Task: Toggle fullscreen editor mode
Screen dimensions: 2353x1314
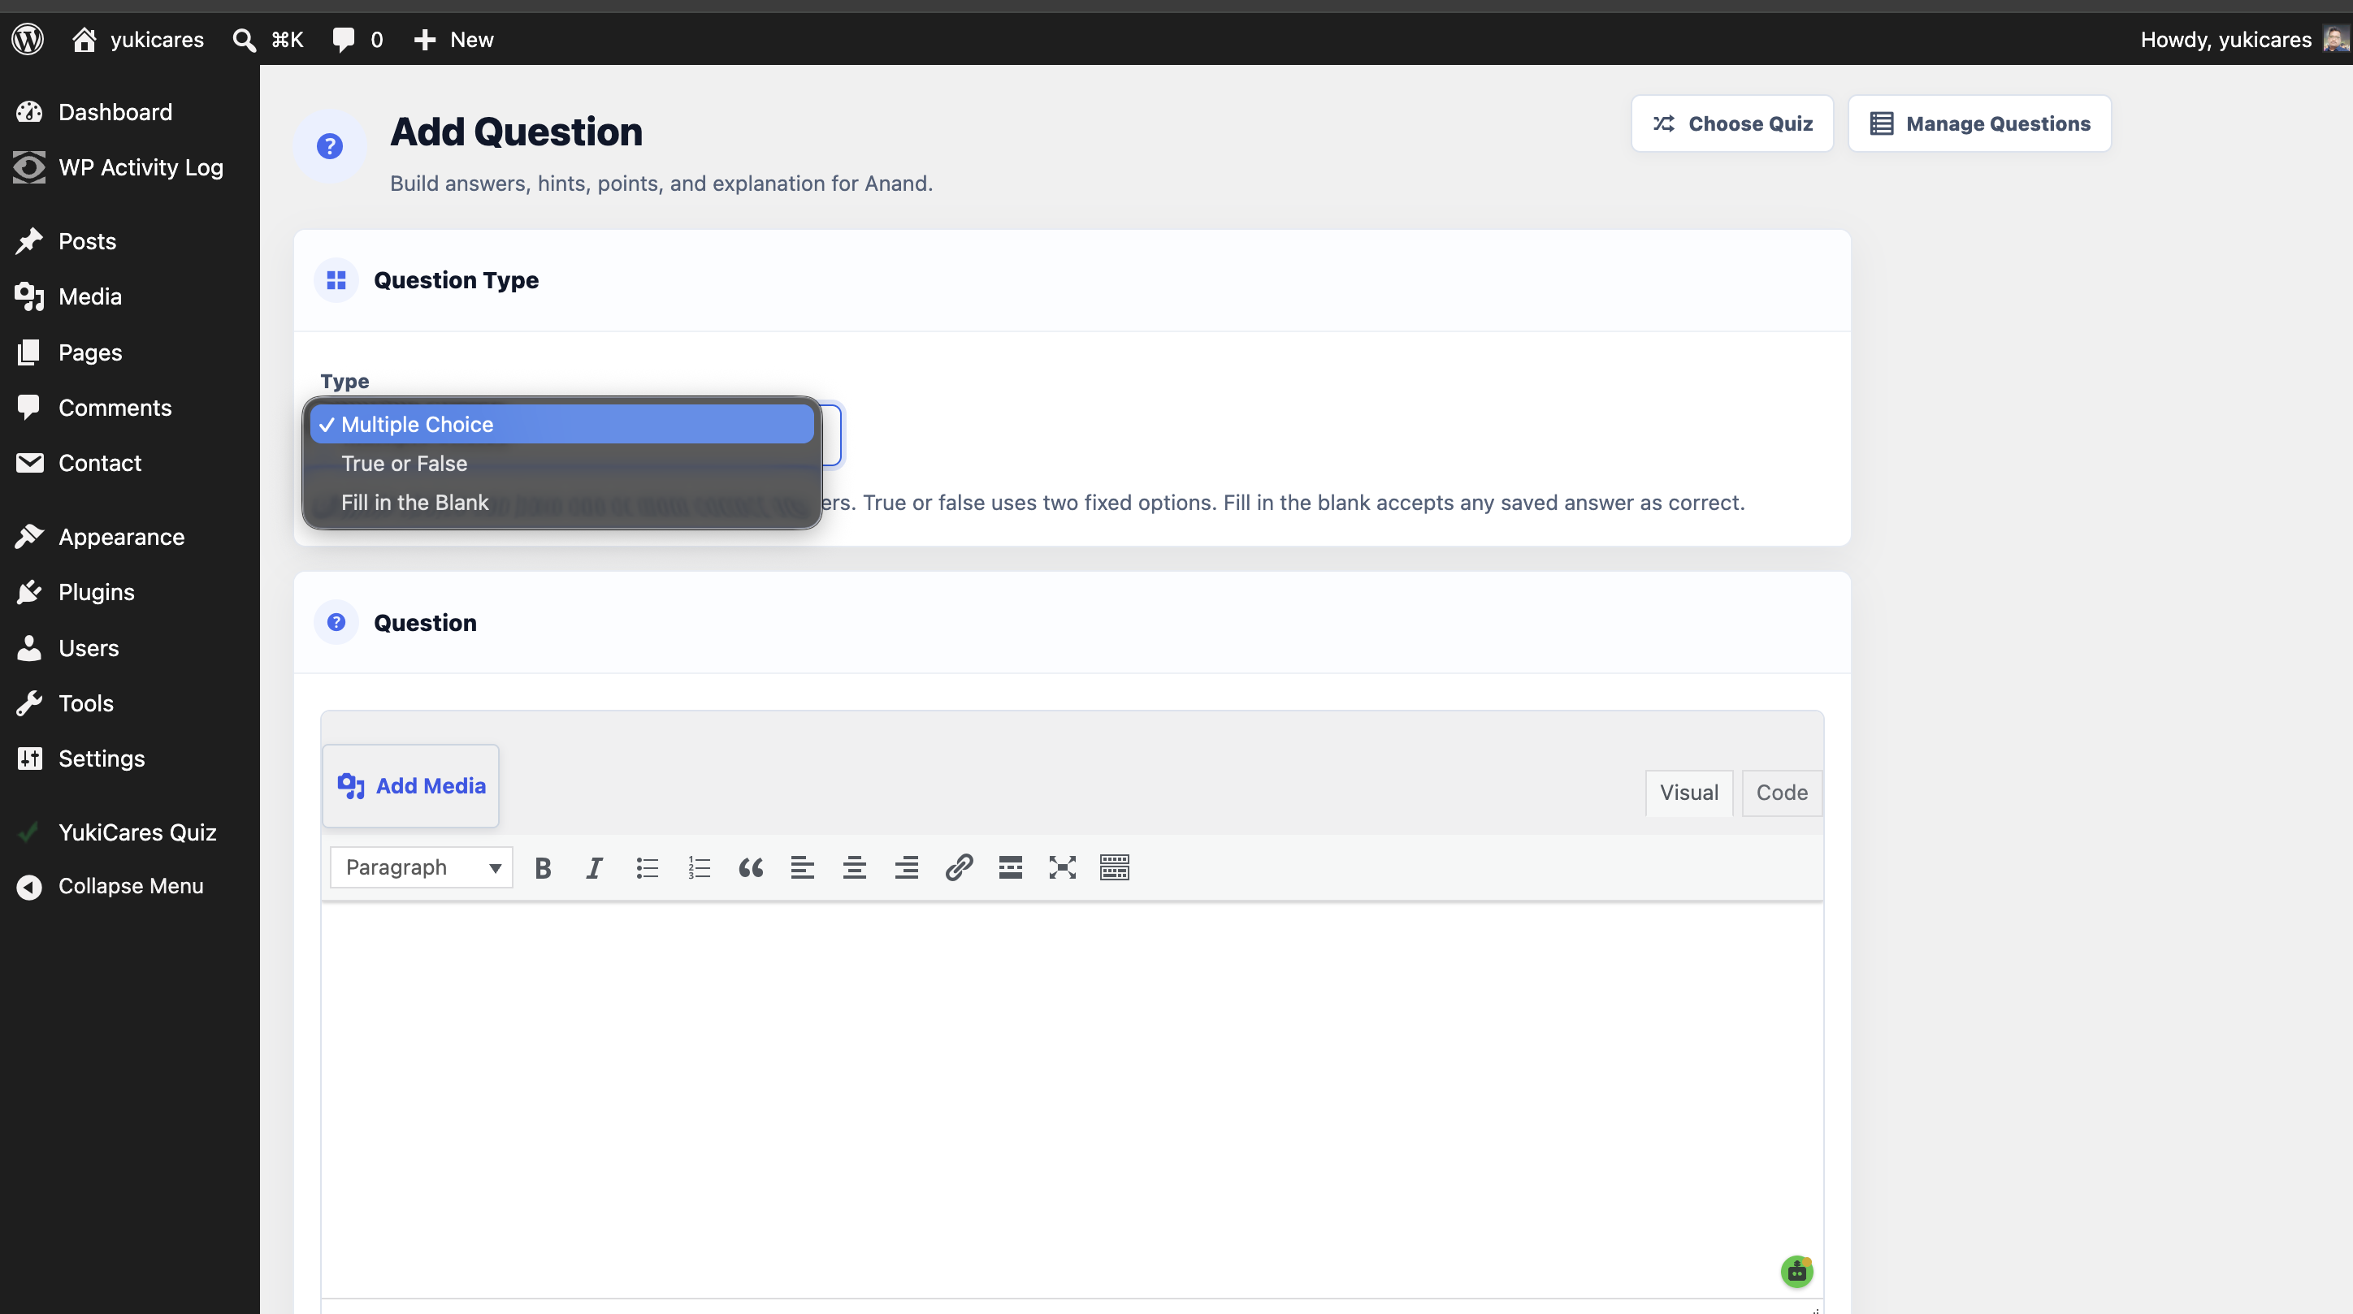Action: click(1062, 867)
